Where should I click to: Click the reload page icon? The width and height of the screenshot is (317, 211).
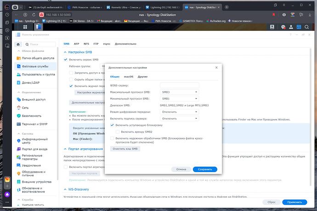(34, 15)
